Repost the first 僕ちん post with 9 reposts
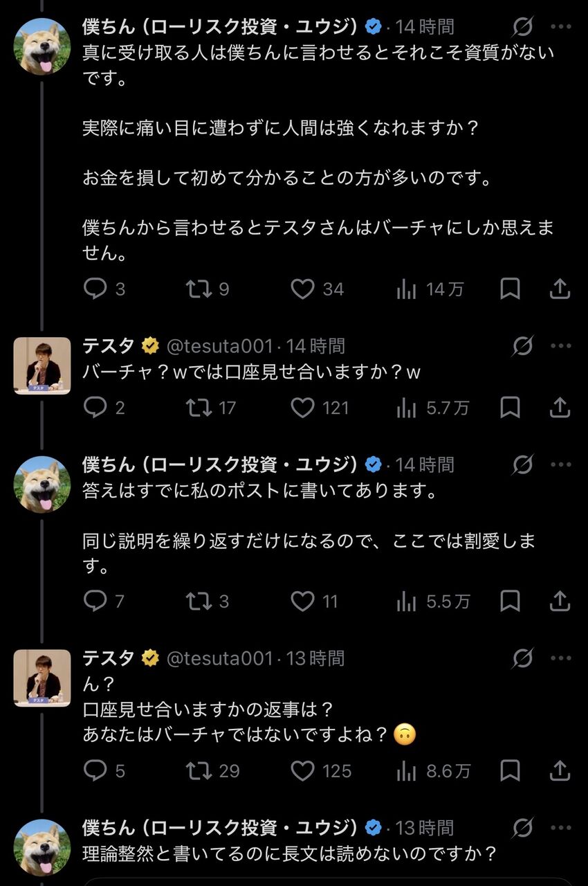Screen dimensions: 588x886 [x=208, y=289]
